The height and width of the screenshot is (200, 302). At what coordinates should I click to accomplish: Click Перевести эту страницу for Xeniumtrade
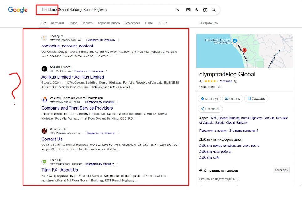click(100, 133)
